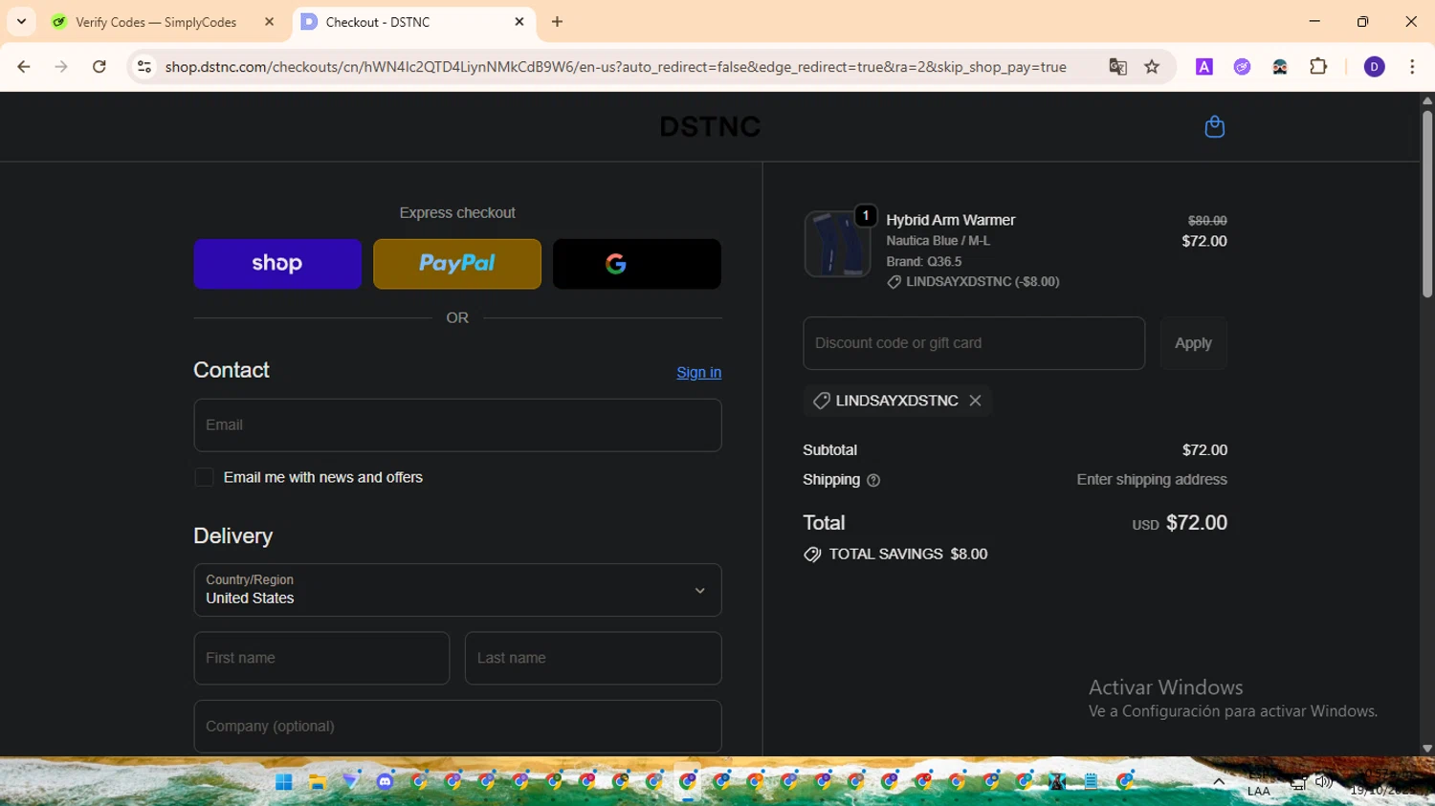Click the Brand: Q36.5 text
This screenshot has width=1435, height=806.
pyautogui.click(x=923, y=262)
